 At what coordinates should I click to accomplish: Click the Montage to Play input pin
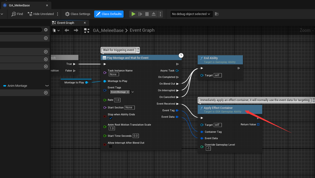(105, 81)
